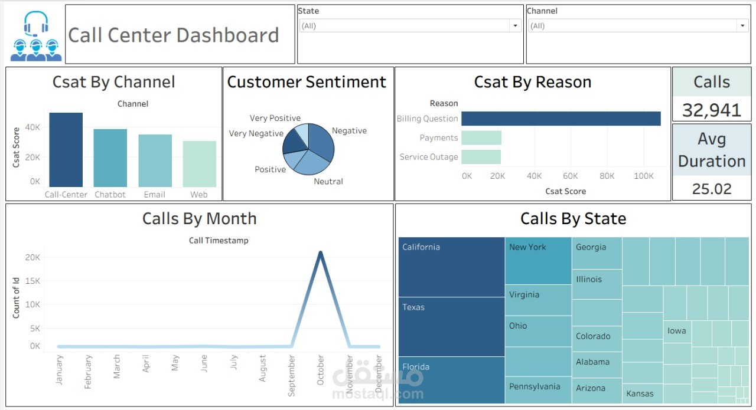Select the Georgia tile in the treemap
The image size is (756, 410).
point(597,253)
